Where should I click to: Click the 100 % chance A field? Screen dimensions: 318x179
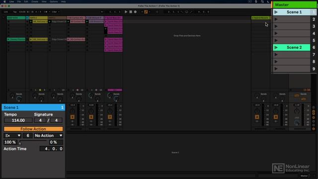coord(10,142)
